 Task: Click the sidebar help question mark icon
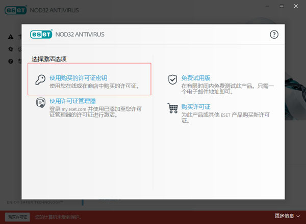pos(11,61)
